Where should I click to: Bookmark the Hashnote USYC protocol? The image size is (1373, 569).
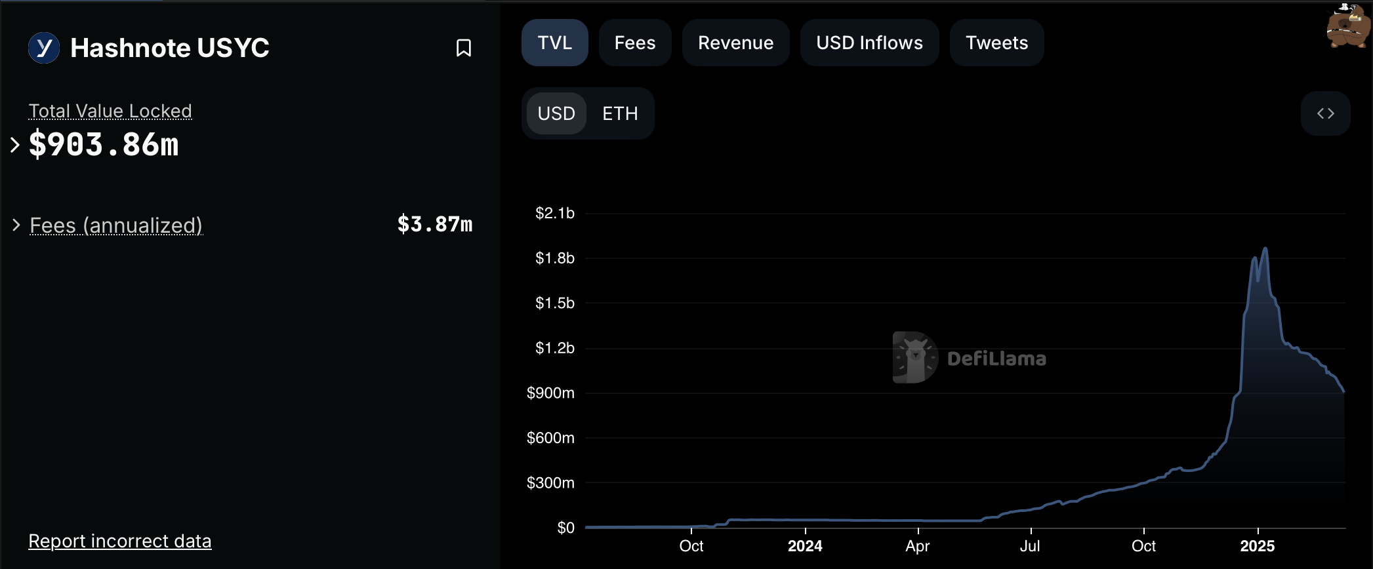click(464, 48)
